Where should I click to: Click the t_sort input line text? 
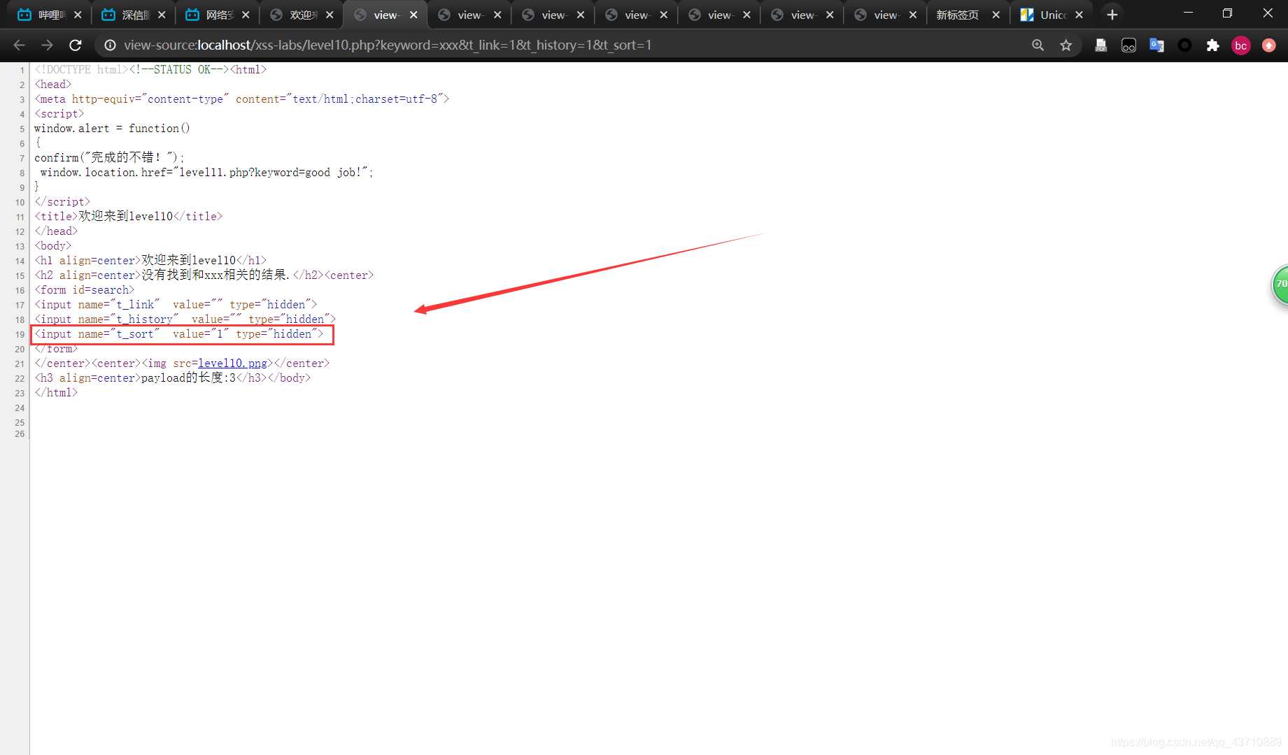(x=179, y=334)
